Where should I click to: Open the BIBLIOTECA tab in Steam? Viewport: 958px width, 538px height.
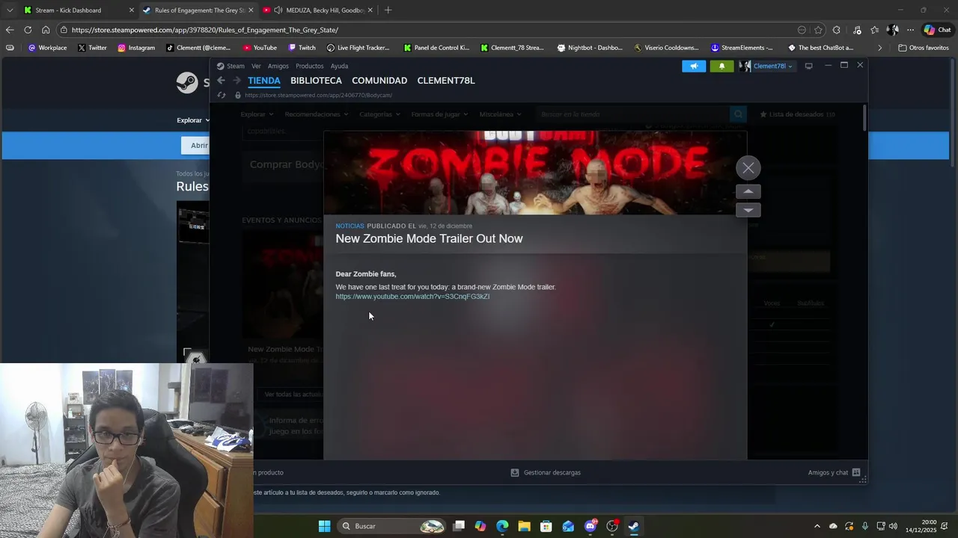[x=316, y=81]
